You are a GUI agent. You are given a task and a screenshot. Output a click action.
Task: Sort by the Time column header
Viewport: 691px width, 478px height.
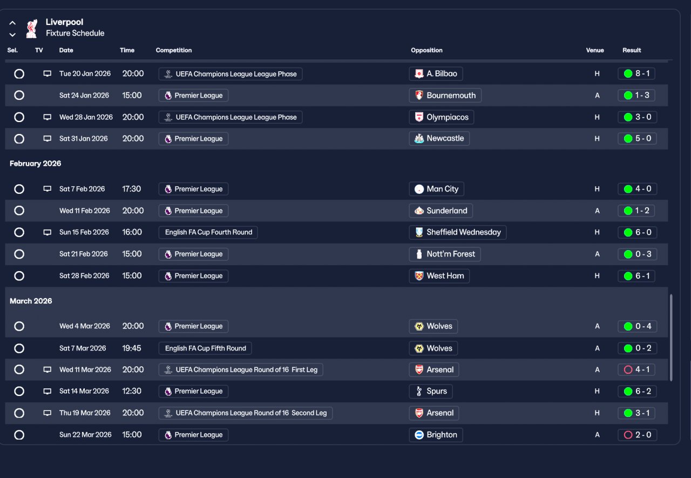tap(127, 50)
